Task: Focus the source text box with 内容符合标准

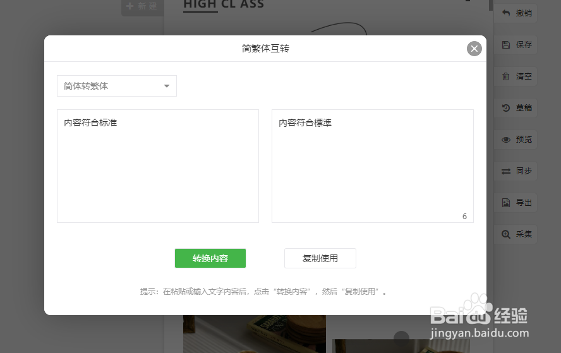Action: point(158,166)
